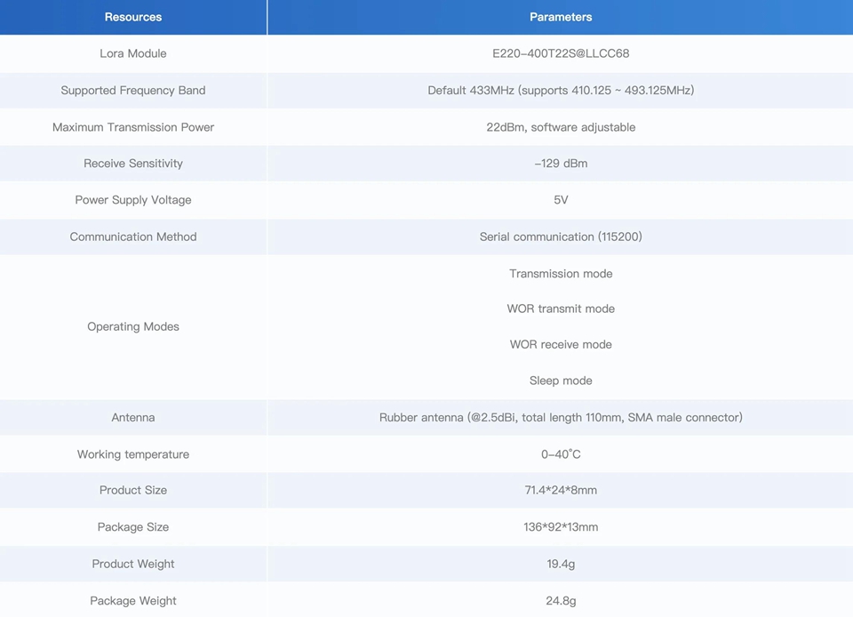This screenshot has height=617, width=853.
Task: Click the 0-40°C working temperature value
Action: pos(561,454)
